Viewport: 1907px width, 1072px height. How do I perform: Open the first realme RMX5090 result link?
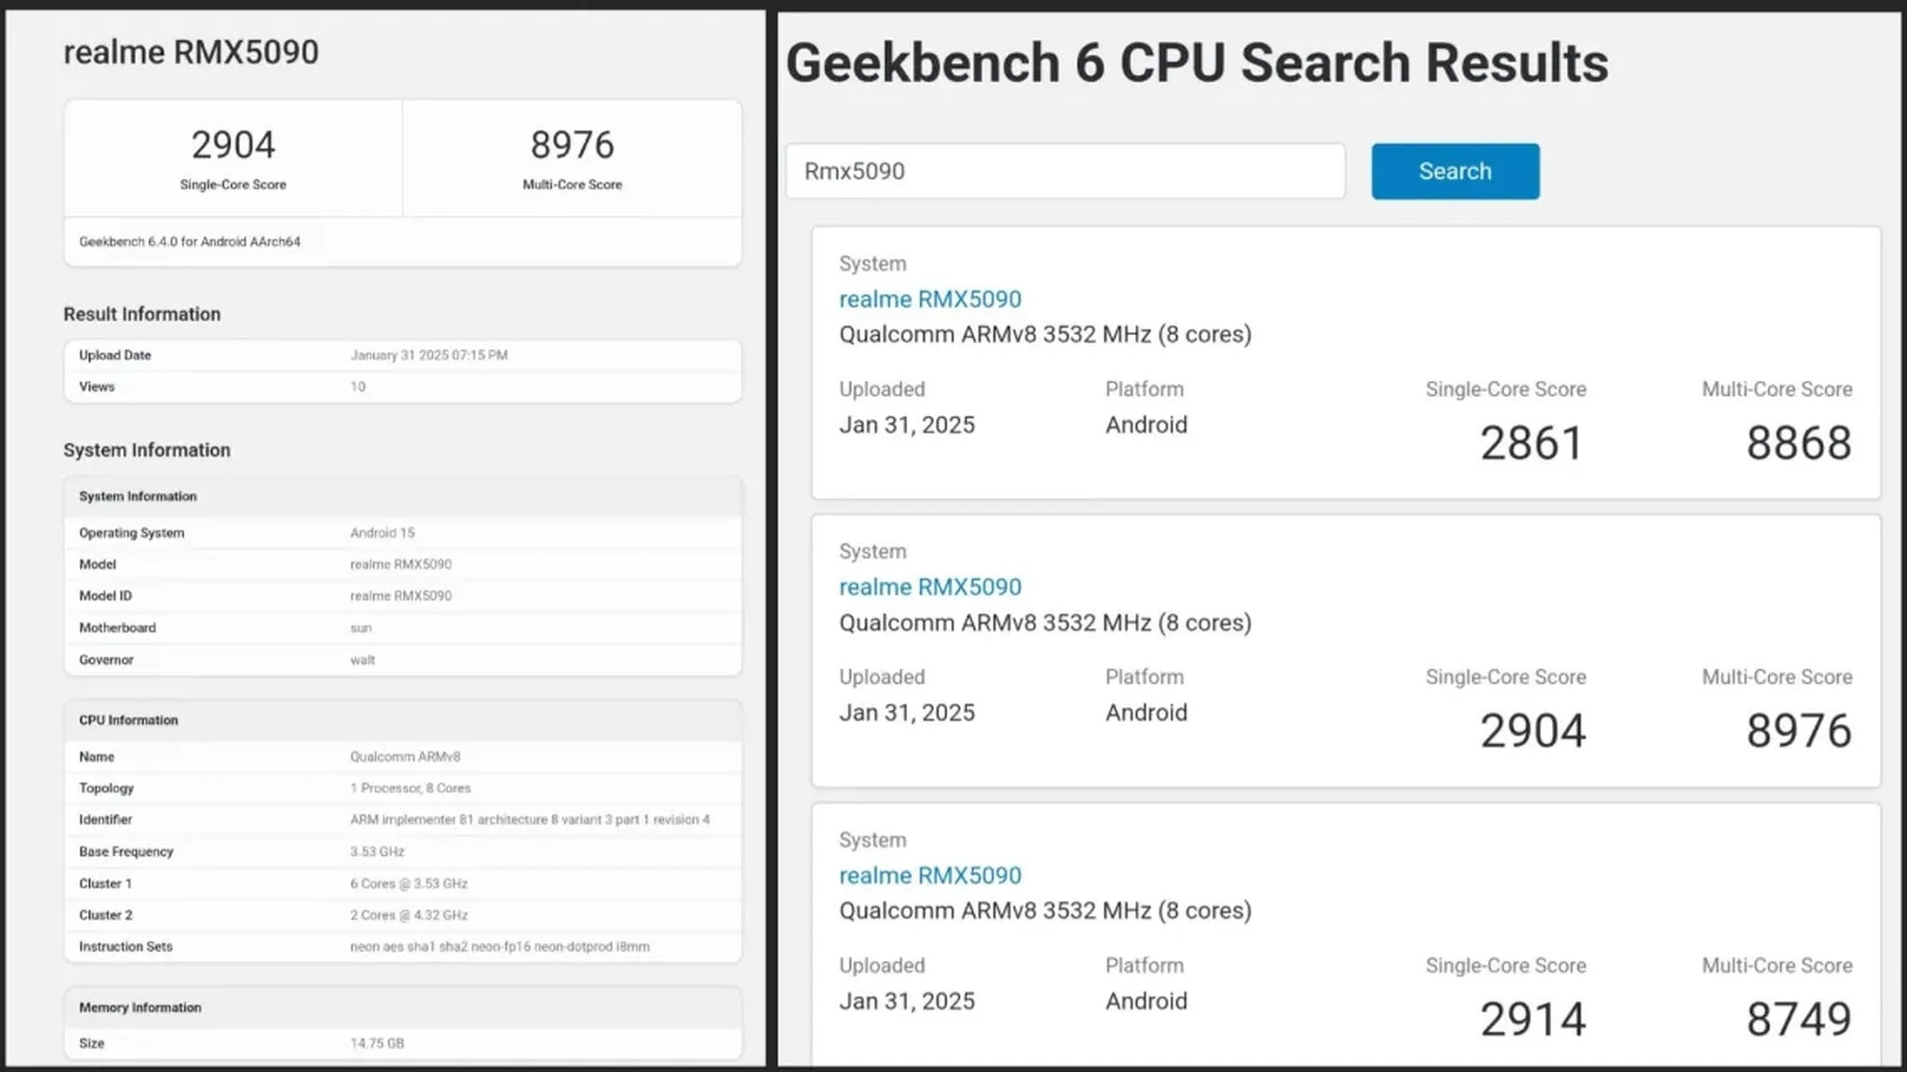(x=929, y=299)
